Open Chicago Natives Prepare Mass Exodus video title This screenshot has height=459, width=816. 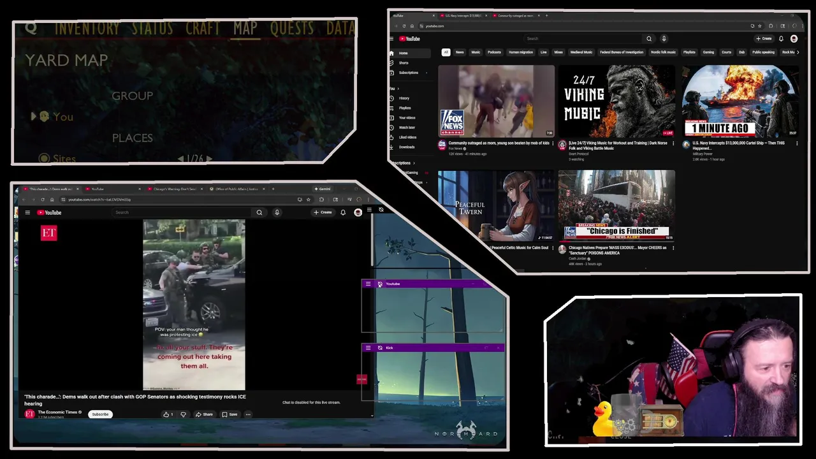[617, 250]
